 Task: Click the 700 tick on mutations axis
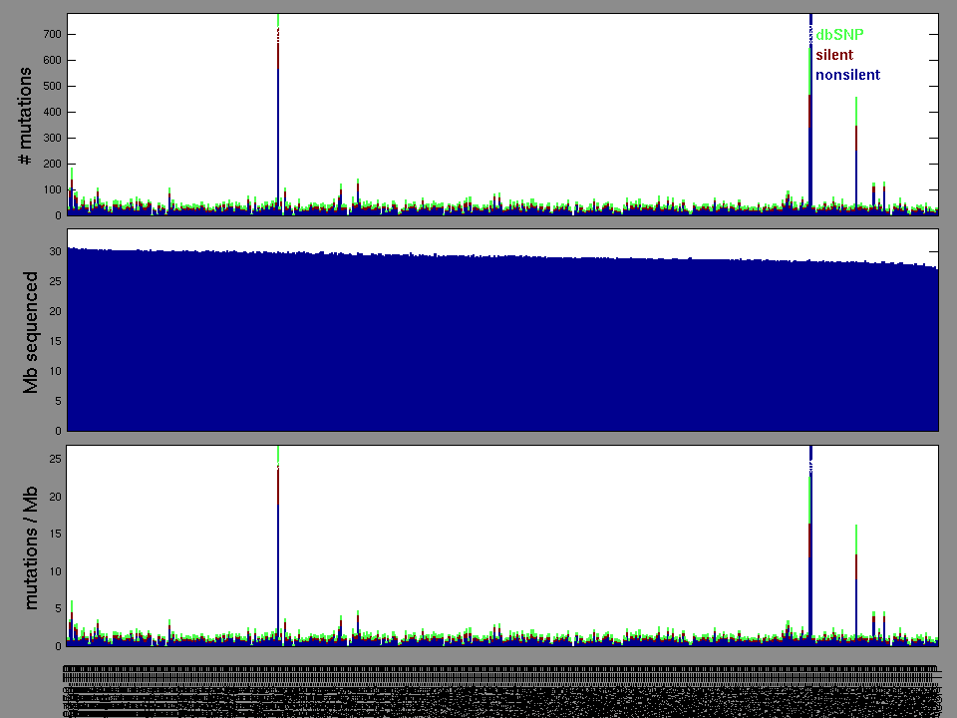click(x=51, y=34)
